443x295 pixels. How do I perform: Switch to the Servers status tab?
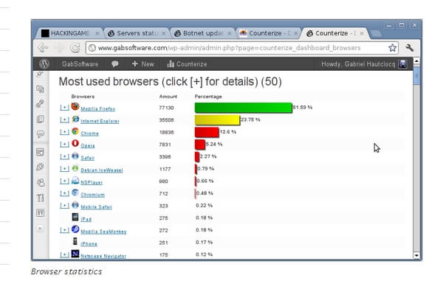(137, 33)
